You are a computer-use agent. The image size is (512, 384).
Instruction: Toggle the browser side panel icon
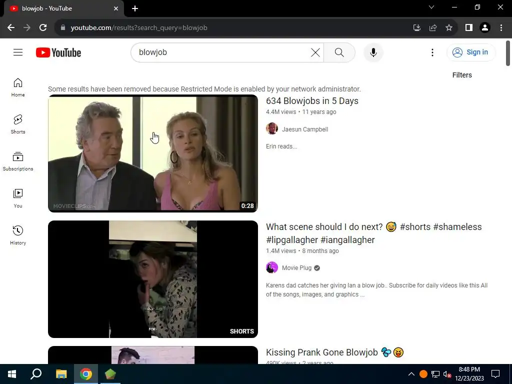click(x=469, y=28)
